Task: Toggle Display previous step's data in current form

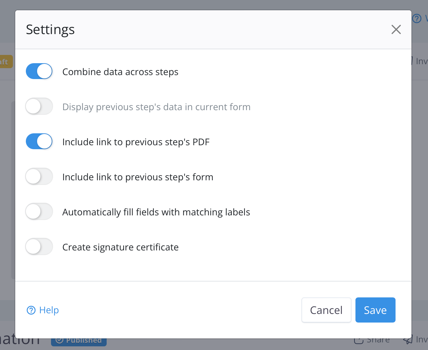Action: pos(39,107)
